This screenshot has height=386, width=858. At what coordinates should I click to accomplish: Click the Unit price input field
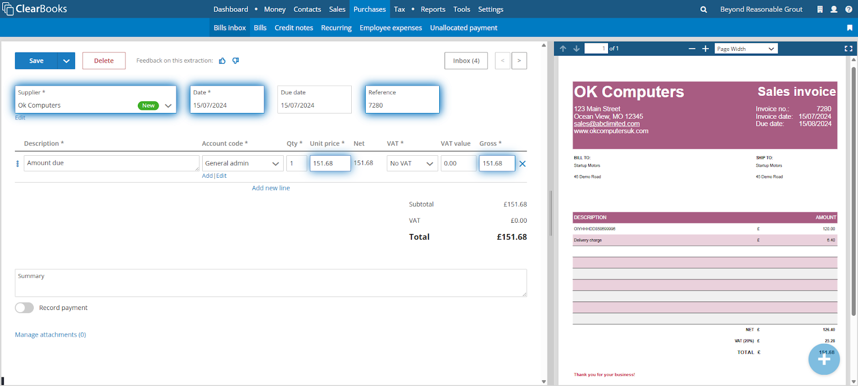[330, 163]
